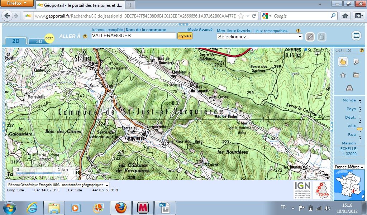Click Mes lieux favoris link
The width and height of the screenshot is (367, 215).
point(234,31)
